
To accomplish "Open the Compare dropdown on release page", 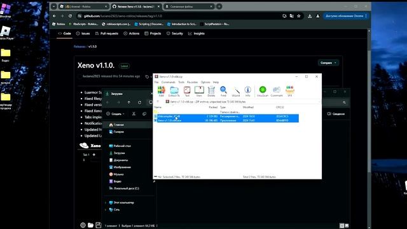I will (x=328, y=63).
